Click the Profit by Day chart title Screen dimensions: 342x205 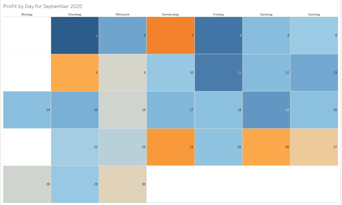tap(43, 6)
